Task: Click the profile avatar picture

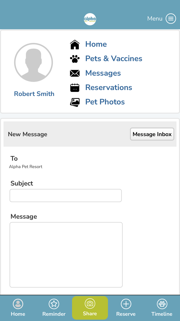Action: (x=33, y=62)
